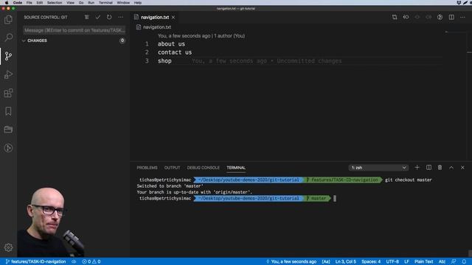The height and width of the screenshot is (265, 472).
Task: Open the Apple menu
Action: click(7, 2)
